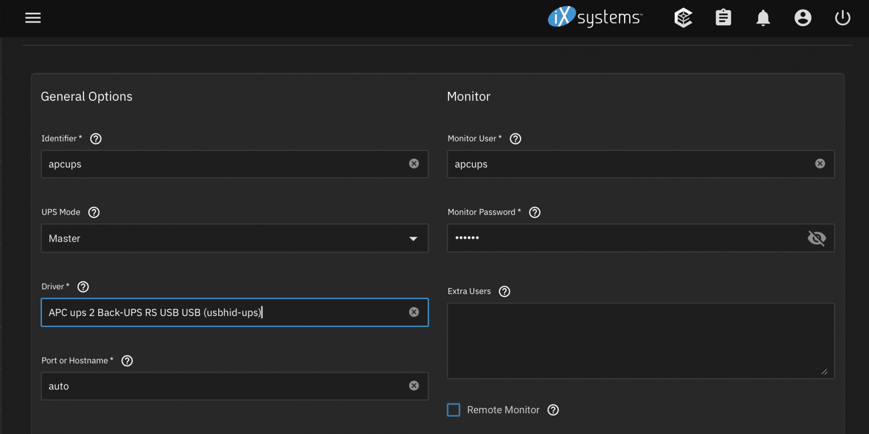Show help tooltip for Driver
Screen dimensions: 869x434
[83, 287]
